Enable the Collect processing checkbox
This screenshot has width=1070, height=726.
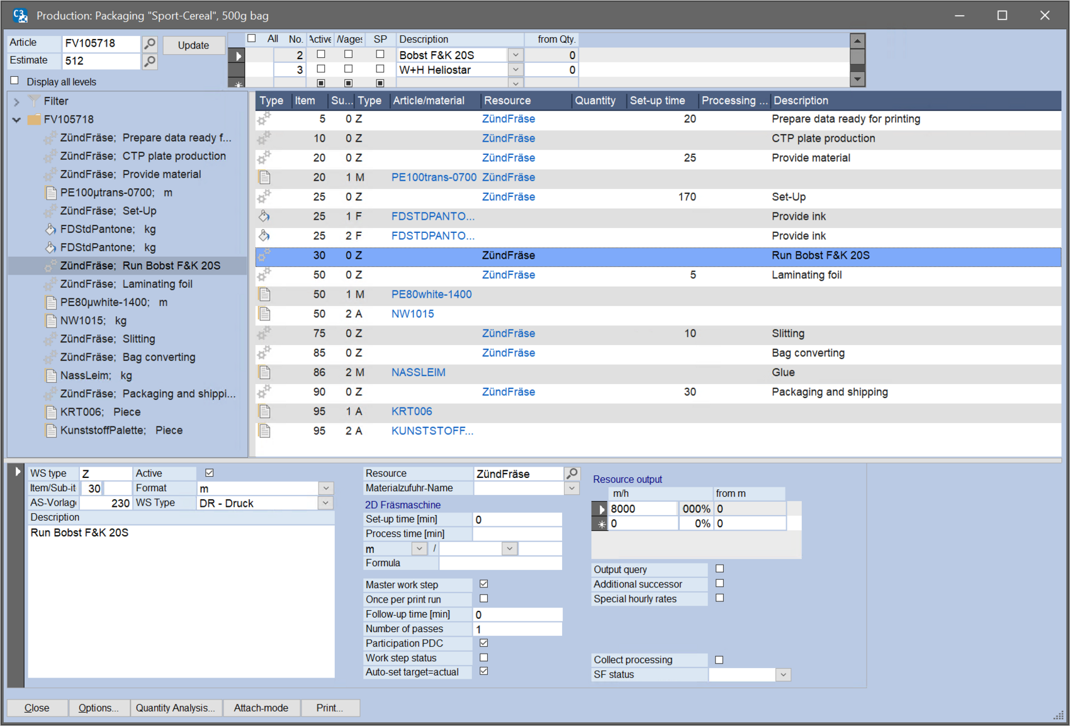719,660
